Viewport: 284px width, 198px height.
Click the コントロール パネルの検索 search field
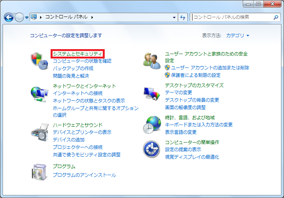(231, 18)
